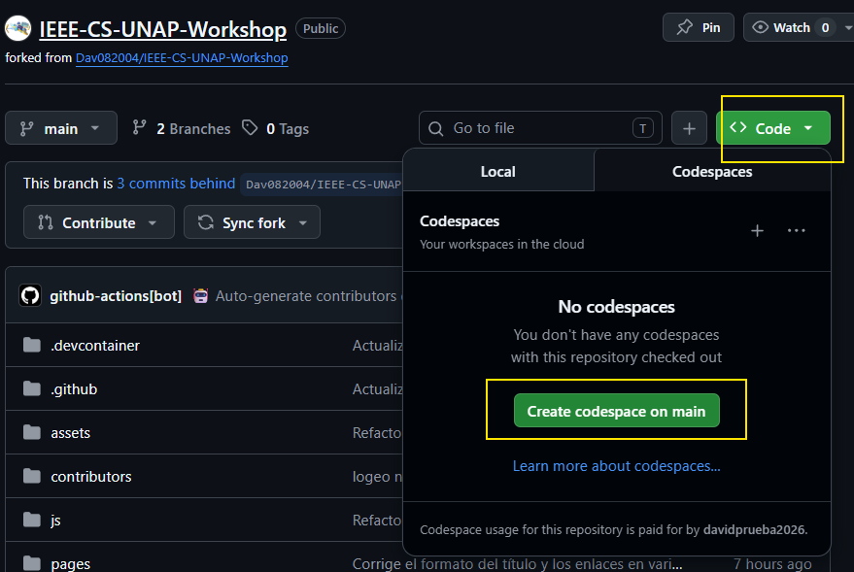The width and height of the screenshot is (854, 572).
Task: Pin this repository
Action: pos(699,27)
